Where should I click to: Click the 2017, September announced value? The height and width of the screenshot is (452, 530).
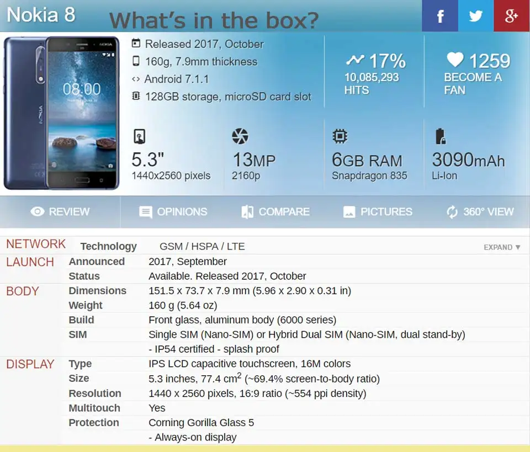pyautogui.click(x=188, y=262)
